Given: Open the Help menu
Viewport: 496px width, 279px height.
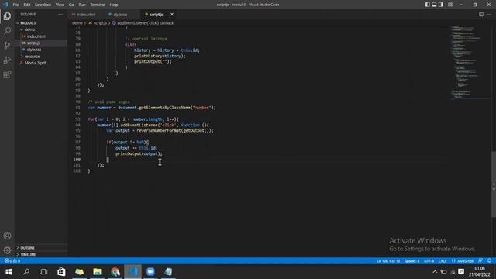Looking at the screenshot, I should click(x=114, y=5).
